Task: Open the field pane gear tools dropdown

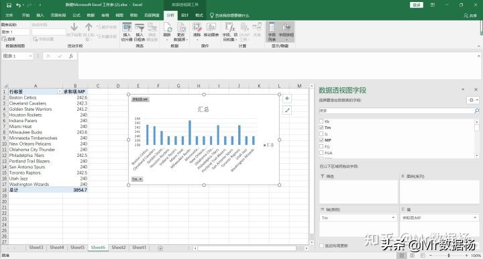Action: pyautogui.click(x=473, y=101)
